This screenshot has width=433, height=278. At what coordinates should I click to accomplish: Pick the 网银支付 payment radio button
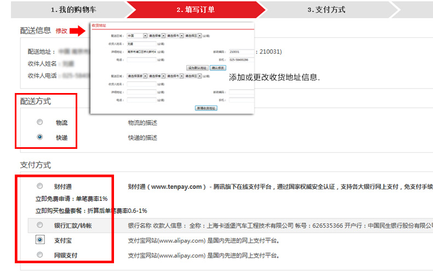pyautogui.click(x=40, y=254)
